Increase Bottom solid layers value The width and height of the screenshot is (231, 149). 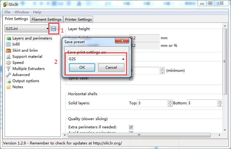pyautogui.click(x=220, y=102)
